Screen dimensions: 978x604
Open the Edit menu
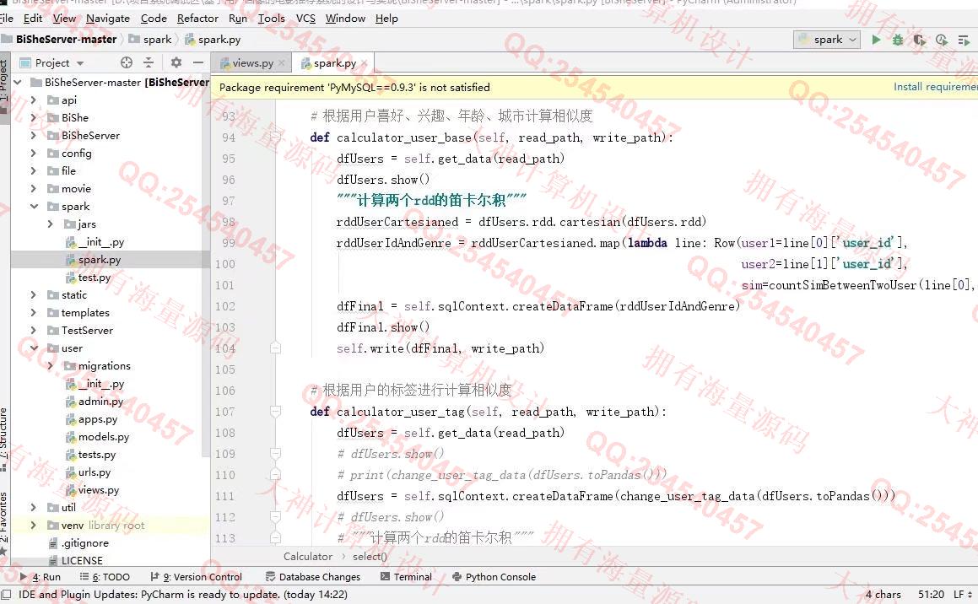pyautogui.click(x=32, y=18)
